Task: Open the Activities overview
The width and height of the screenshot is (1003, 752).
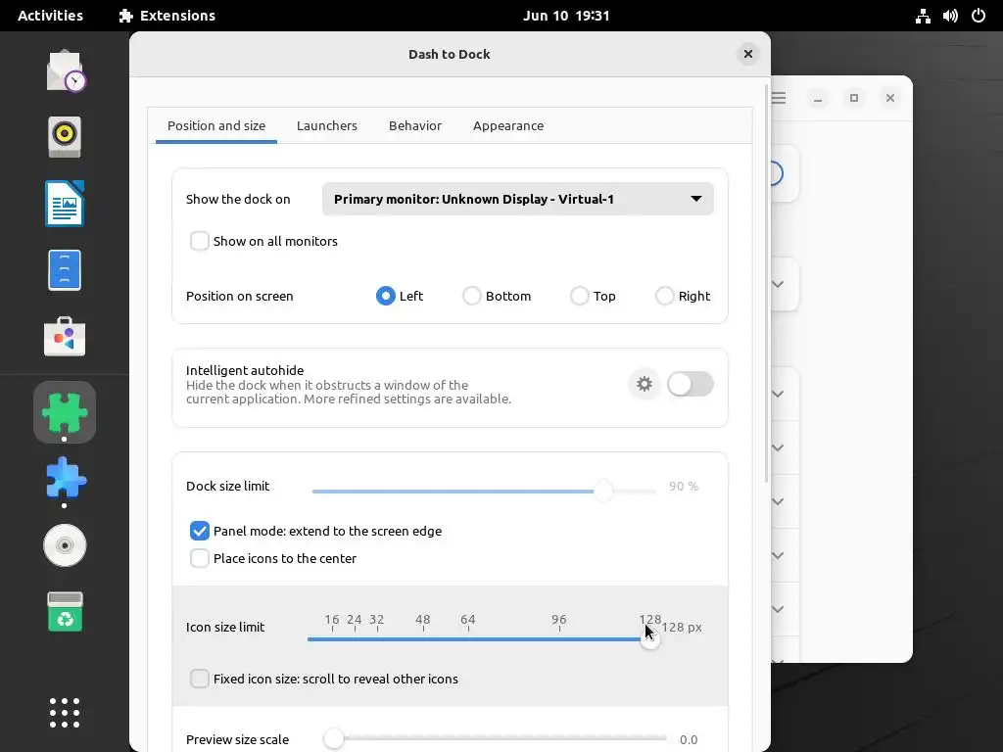Action: (x=51, y=16)
